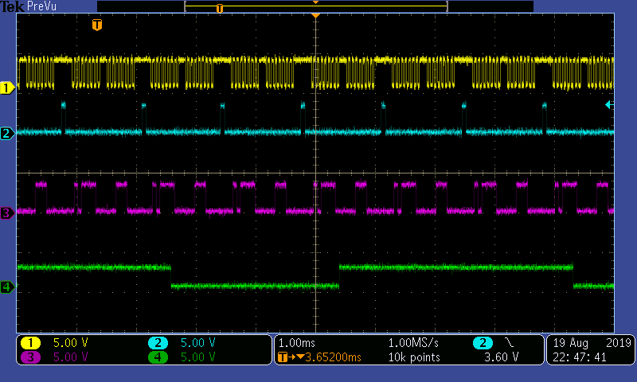Click the orange T trigger marker in graticule

(96, 25)
